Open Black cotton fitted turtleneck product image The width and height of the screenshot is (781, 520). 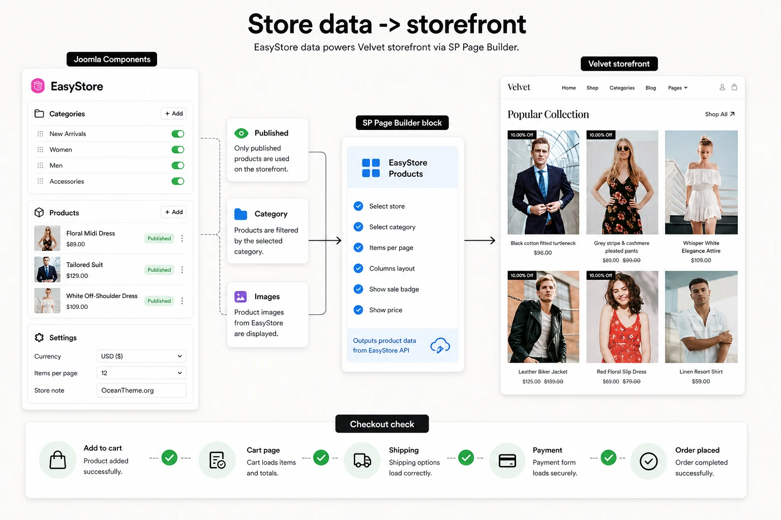[543, 182]
